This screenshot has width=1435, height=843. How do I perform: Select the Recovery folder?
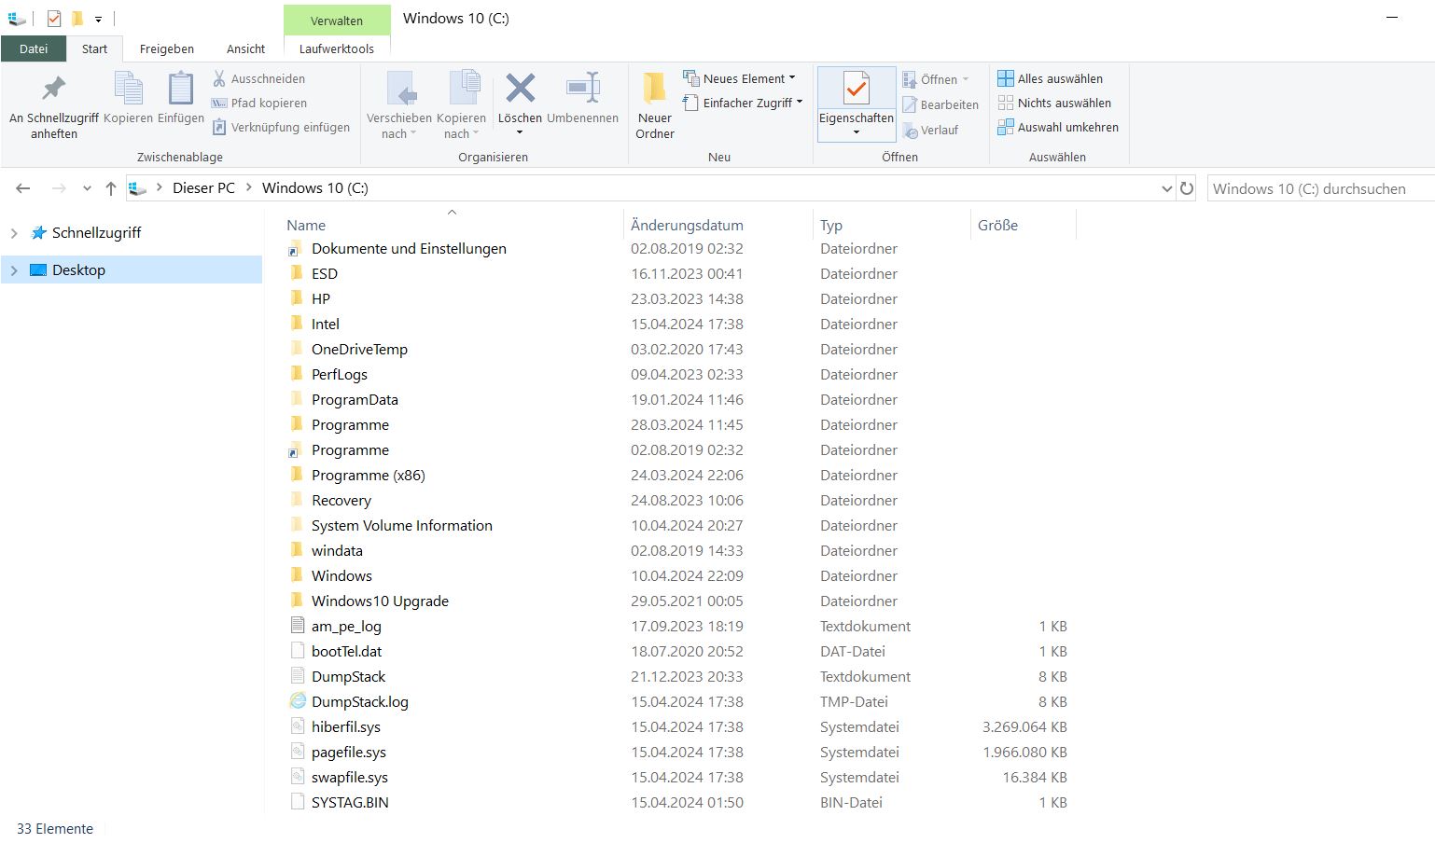[341, 501]
